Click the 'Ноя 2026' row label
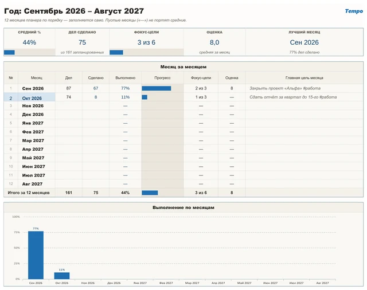Screen dimensions: 367x290 (33, 105)
